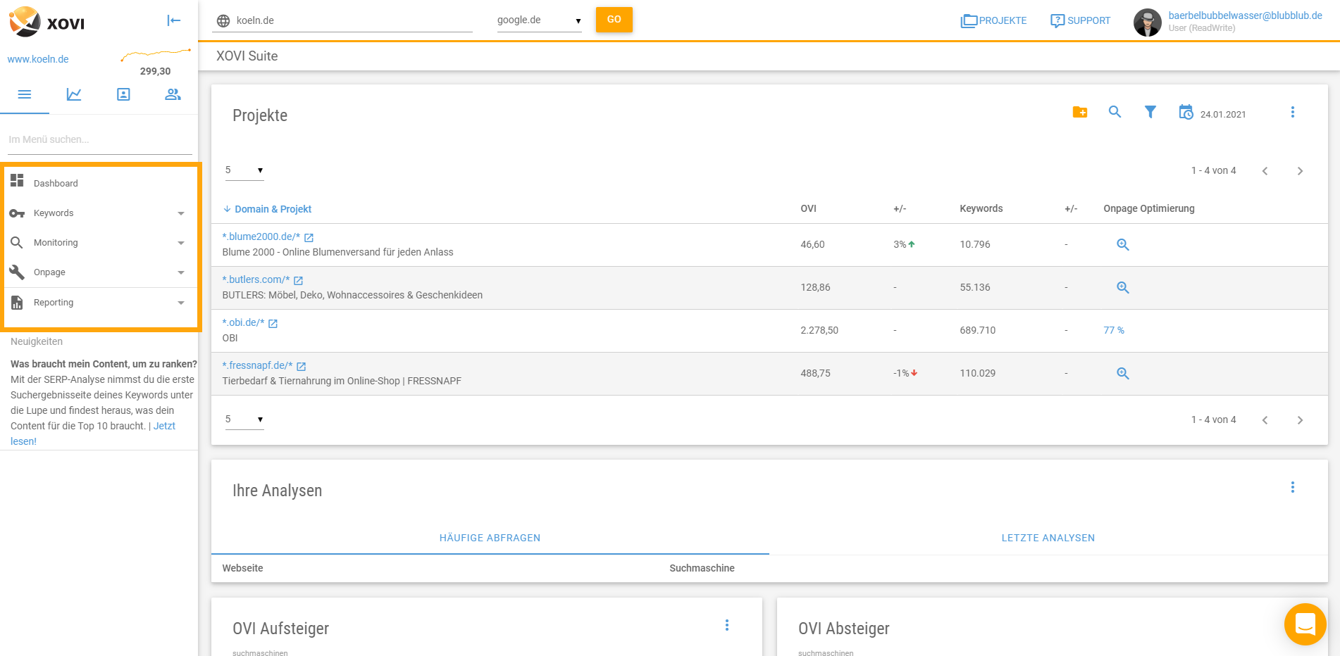This screenshot has width=1340, height=656.
Task: Focus the koeln.de domain input field
Action: click(354, 20)
